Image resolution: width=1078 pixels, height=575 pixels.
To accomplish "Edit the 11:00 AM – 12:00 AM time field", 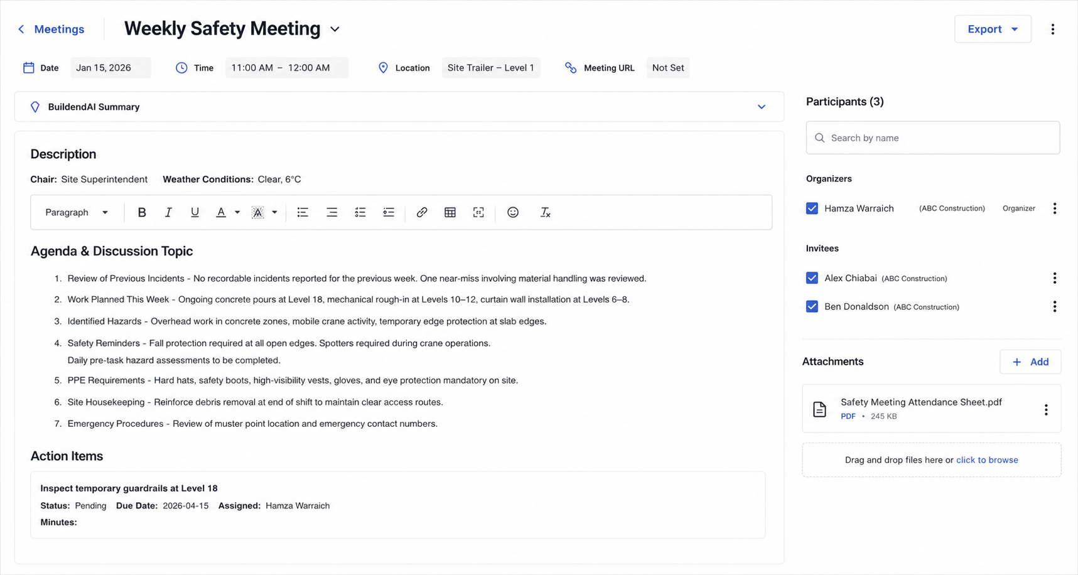I will click(287, 68).
